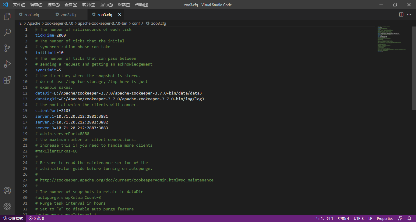Open the Manage settings gear
416x222 pixels.
click(x=7, y=206)
